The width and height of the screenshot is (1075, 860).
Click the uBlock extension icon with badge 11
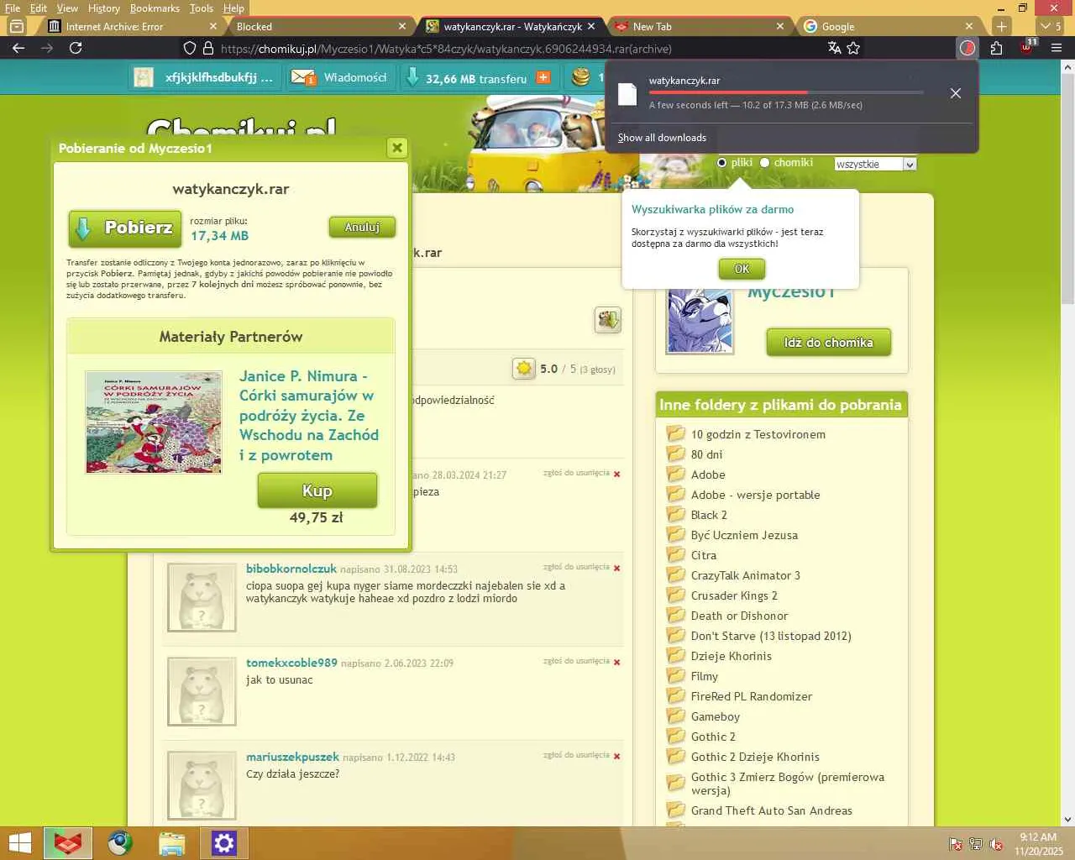pyautogui.click(x=1027, y=47)
